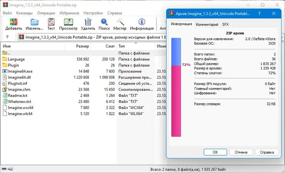The height and width of the screenshot is (173, 285).
Task: Sort by the Тип column header
Action: (136, 46)
